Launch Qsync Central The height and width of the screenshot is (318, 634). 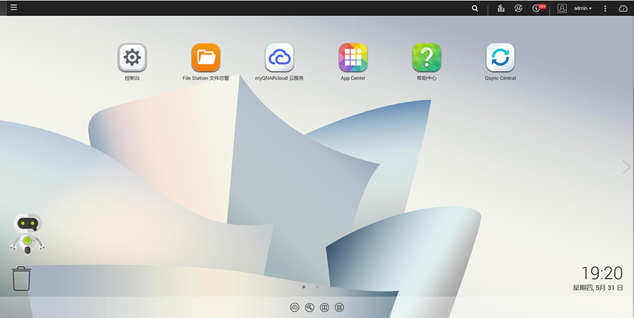click(500, 58)
